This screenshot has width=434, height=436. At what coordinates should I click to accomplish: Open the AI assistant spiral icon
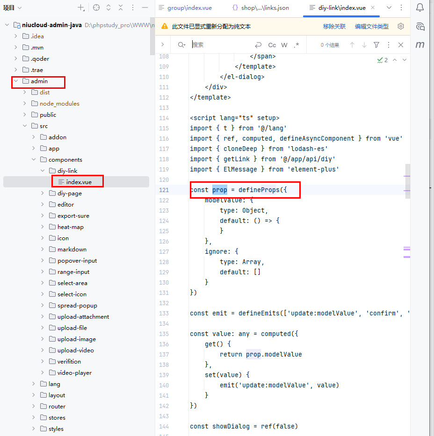[x=420, y=26]
